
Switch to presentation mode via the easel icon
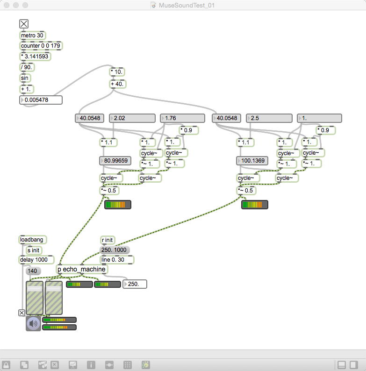[x=73, y=364]
